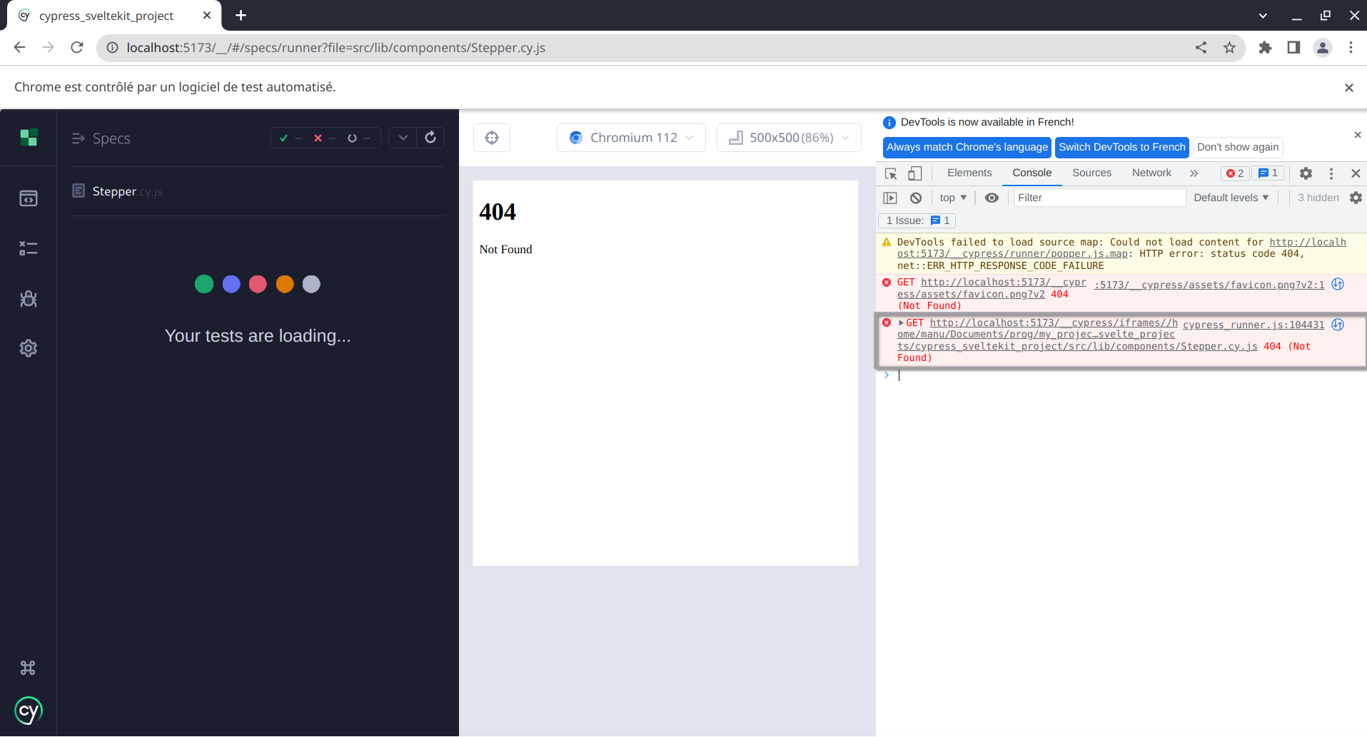Toggle device toolbar in DevTools
Image resolution: width=1367 pixels, height=737 pixels.
click(915, 173)
